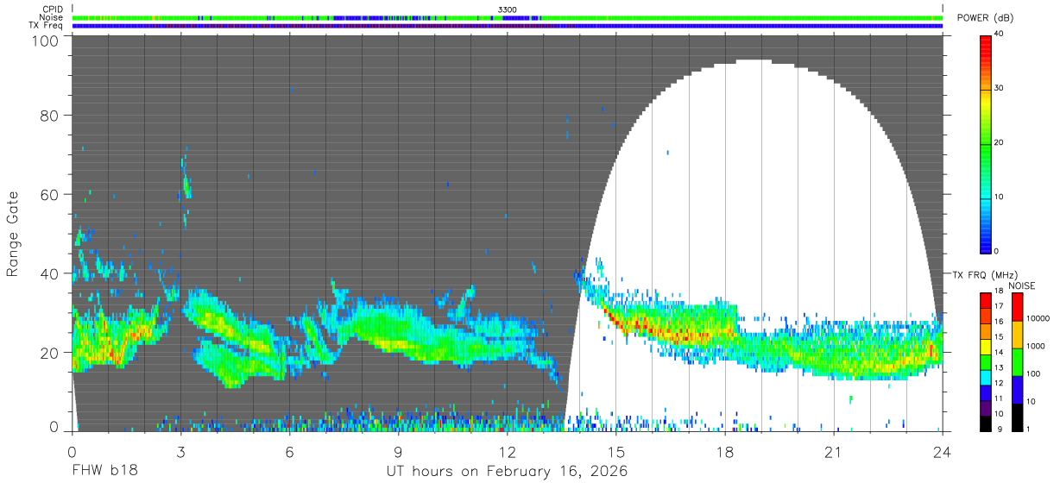The image size is (1060, 489).
Task: Click the 0 tick on POWER colorbar
Action: (x=996, y=251)
